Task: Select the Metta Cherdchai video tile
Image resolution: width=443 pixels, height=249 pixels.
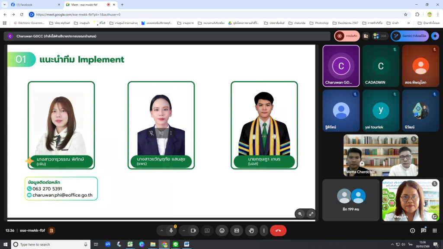Action: [381, 155]
